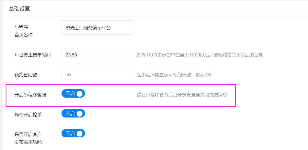Toggle 是否开启客户发布需求功能 switch
Viewport: 308px width, 150px height.
click(x=73, y=133)
